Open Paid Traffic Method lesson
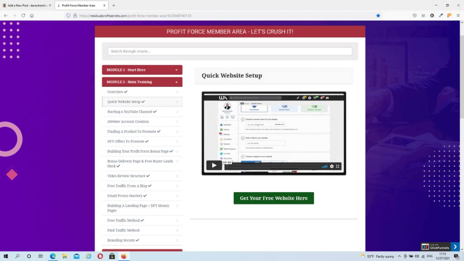The height and width of the screenshot is (261, 464). 142,230
